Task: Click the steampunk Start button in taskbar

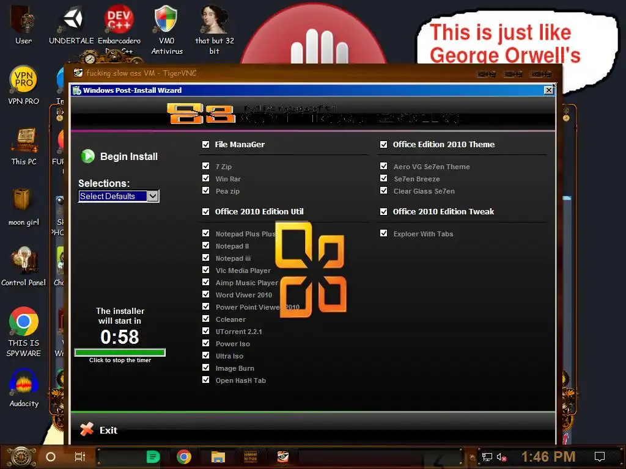Action: pyautogui.click(x=21, y=457)
